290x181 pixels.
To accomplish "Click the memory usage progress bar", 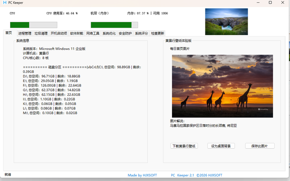I will [x=114, y=25].
